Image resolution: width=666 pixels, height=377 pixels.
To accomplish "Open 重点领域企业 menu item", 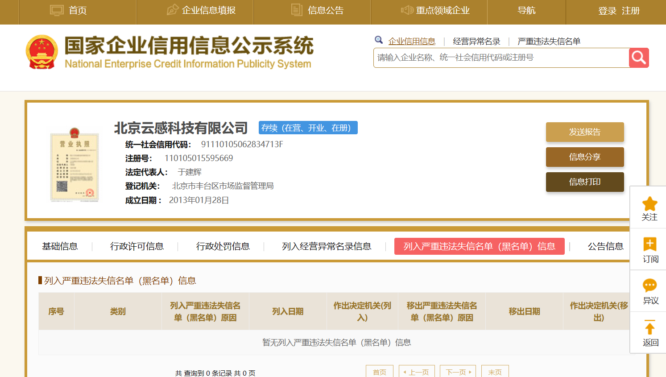I will (x=443, y=10).
